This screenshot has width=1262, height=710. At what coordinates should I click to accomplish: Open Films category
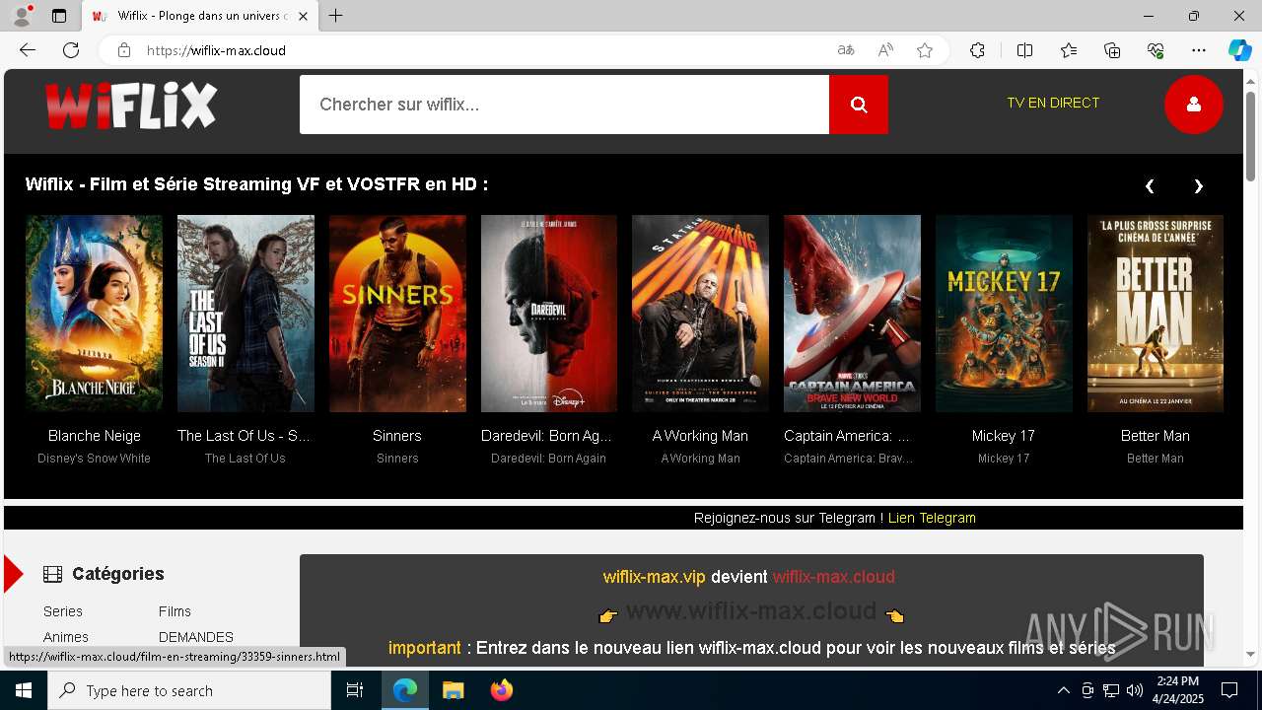click(x=175, y=611)
